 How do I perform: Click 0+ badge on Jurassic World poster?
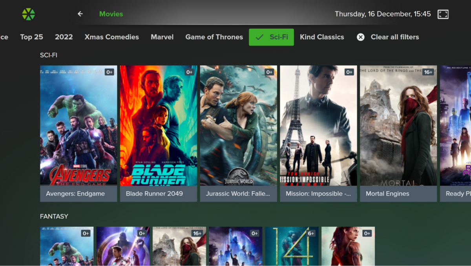point(270,72)
